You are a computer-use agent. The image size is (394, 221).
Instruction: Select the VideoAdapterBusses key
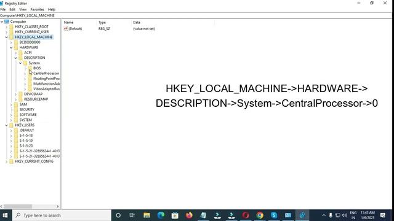click(47, 89)
